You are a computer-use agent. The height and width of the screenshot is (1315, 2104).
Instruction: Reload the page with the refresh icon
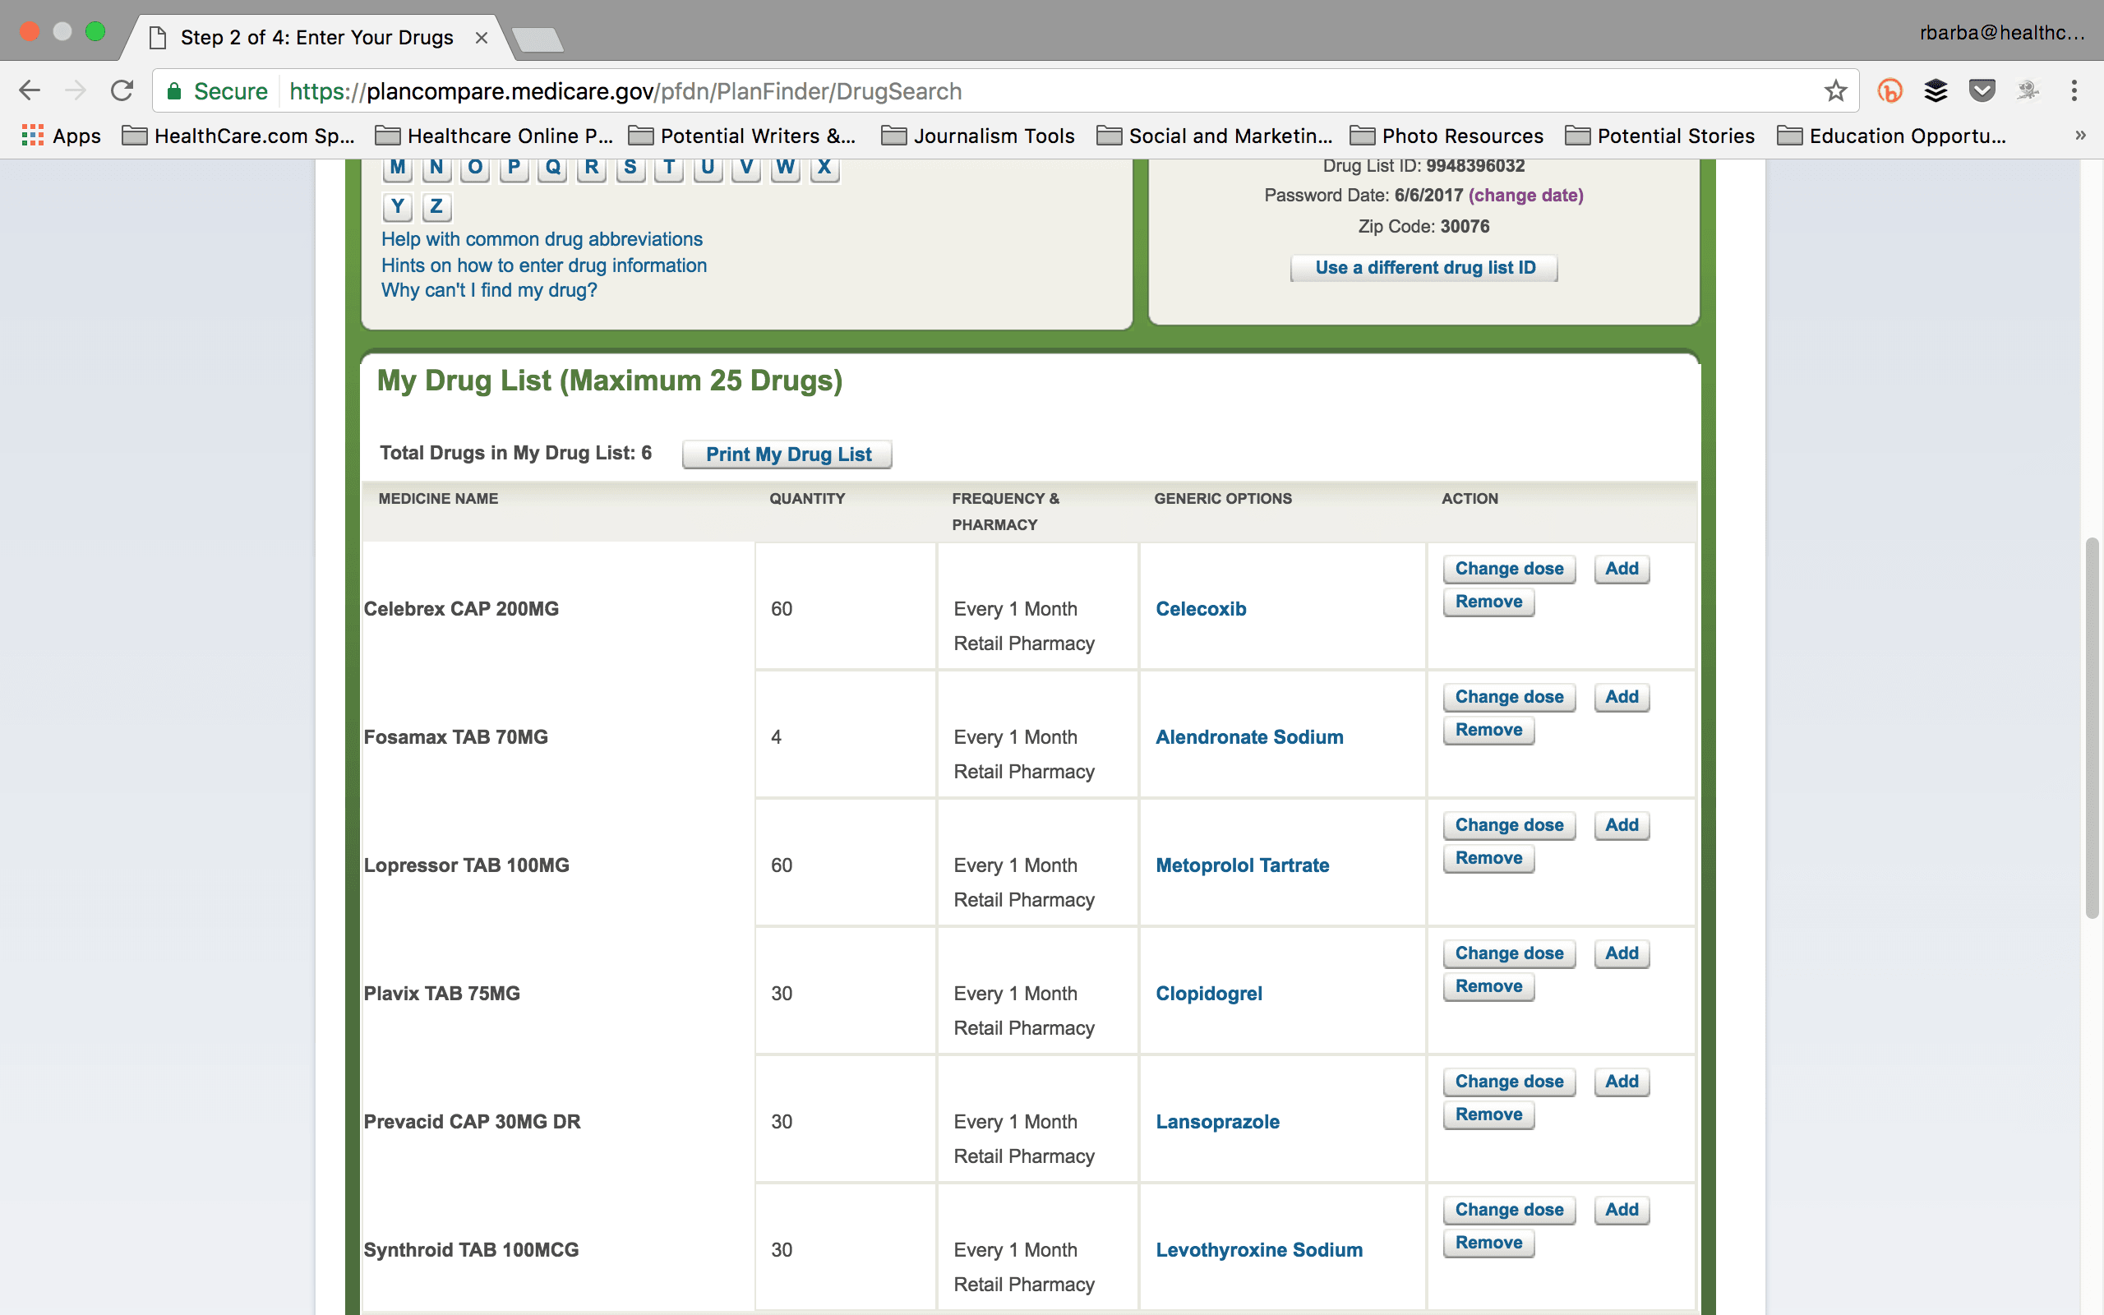point(122,90)
